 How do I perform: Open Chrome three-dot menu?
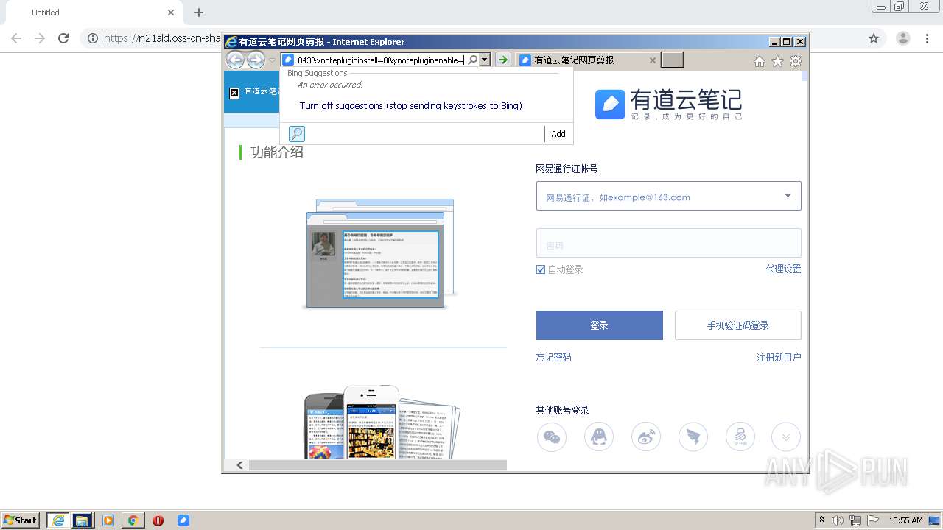pos(927,38)
